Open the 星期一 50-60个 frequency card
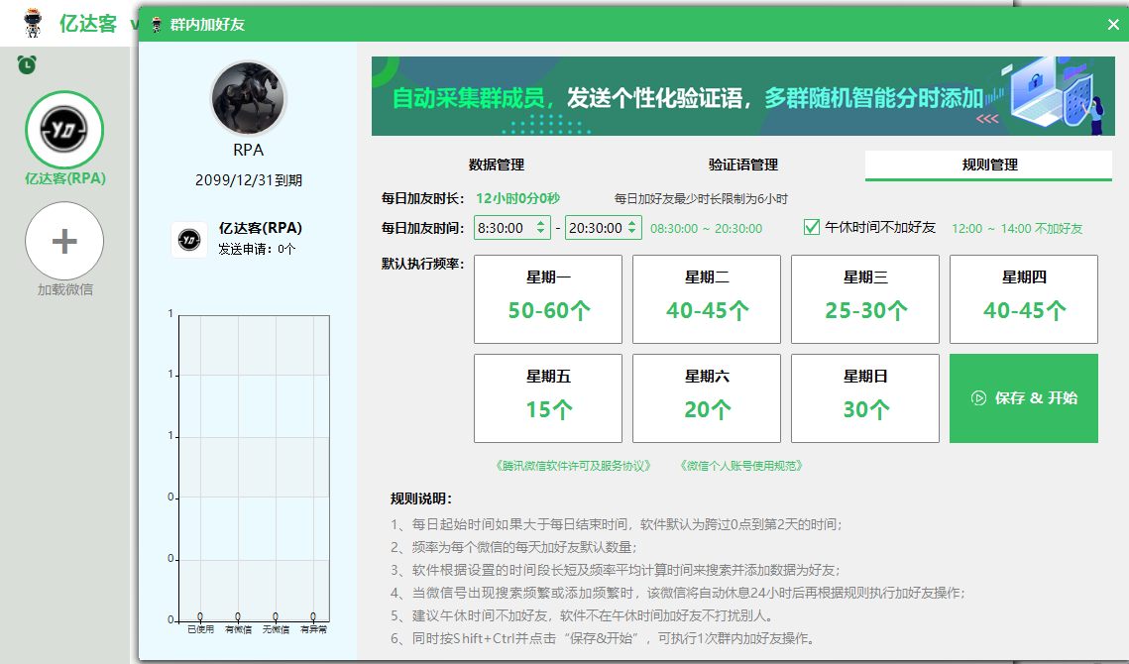The image size is (1129, 664). (548, 299)
